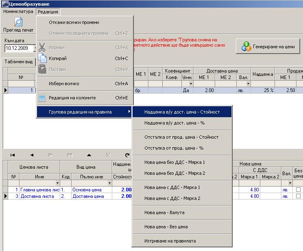The height and width of the screenshot is (251, 303).
Task: Select Нова цена с ДДС - Мярка 2
Action: (x=182, y=198)
